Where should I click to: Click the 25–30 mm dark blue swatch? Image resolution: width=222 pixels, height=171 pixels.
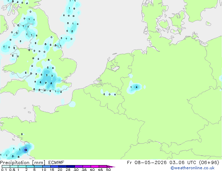[x=71, y=166]
